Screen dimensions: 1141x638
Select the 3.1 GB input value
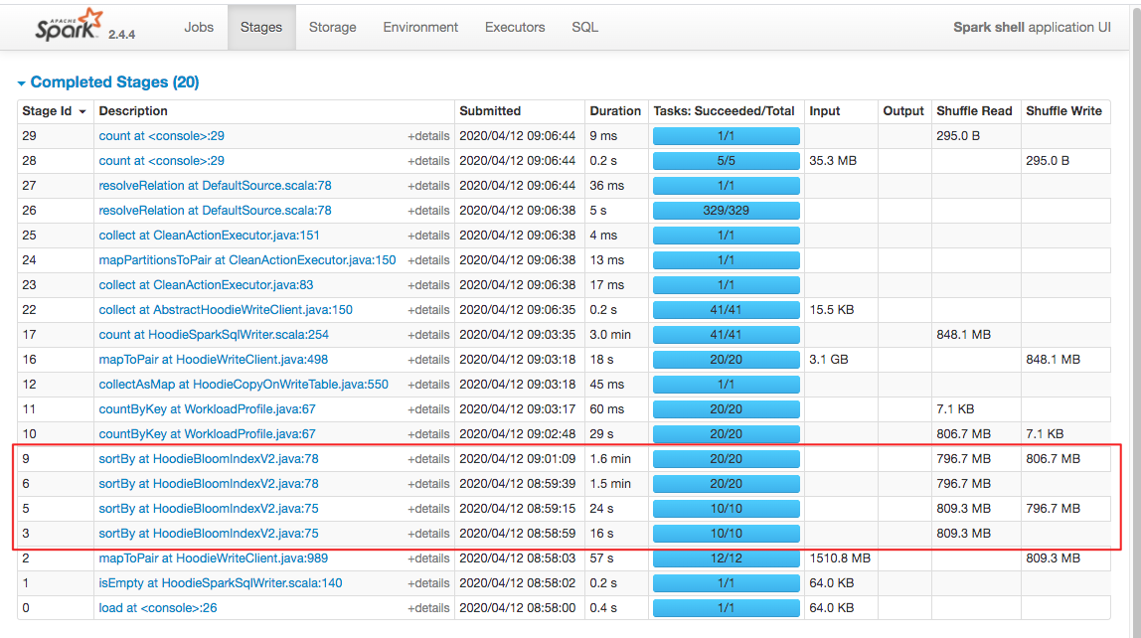click(829, 360)
